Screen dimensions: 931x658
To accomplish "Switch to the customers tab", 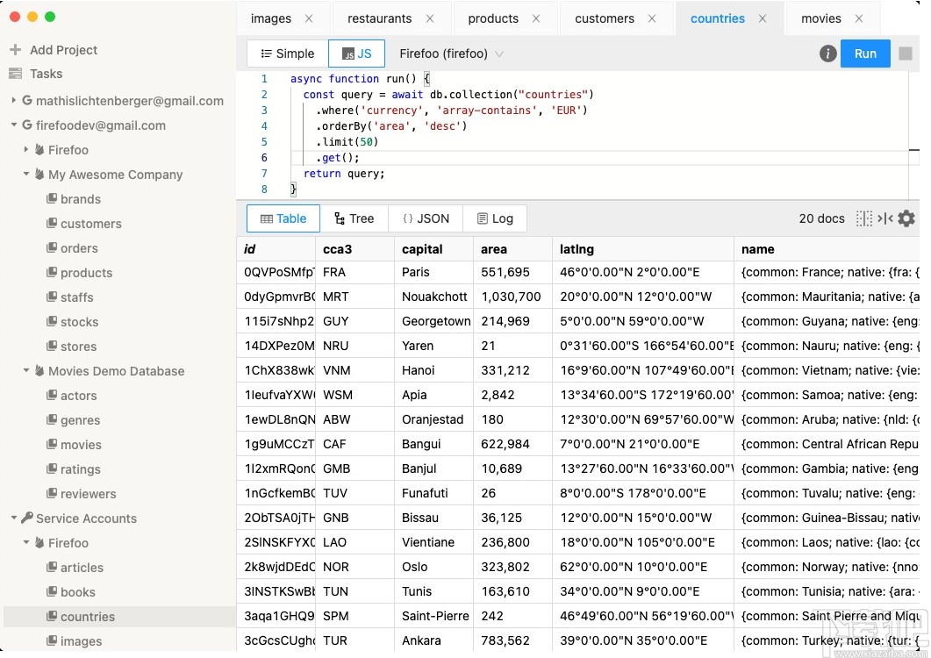I will pyautogui.click(x=604, y=18).
